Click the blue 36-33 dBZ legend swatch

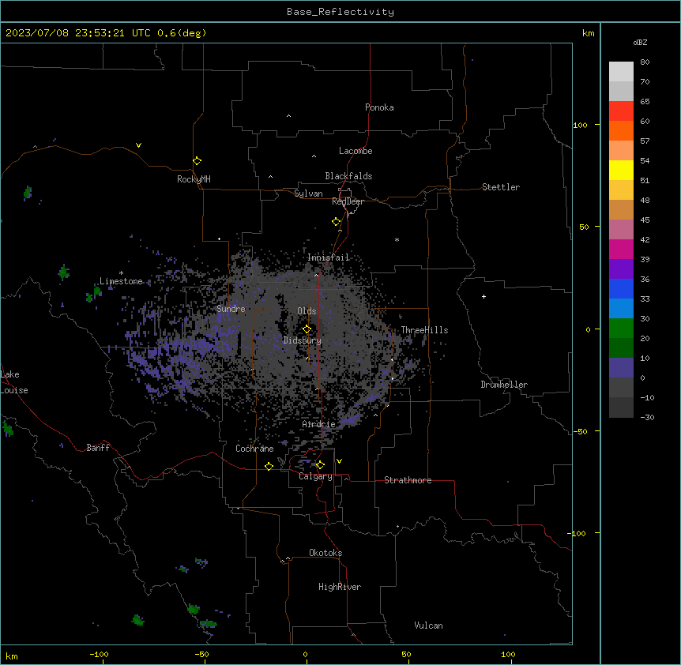click(621, 288)
